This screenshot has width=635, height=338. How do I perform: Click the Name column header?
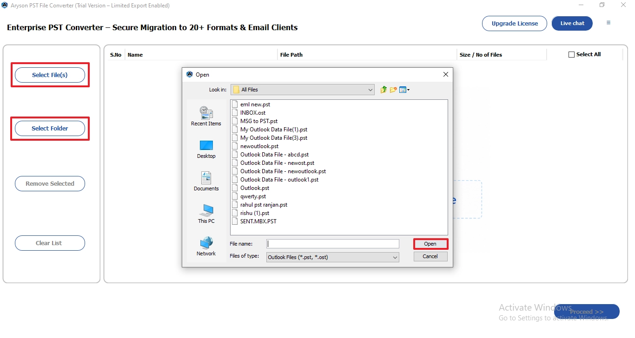135,55
